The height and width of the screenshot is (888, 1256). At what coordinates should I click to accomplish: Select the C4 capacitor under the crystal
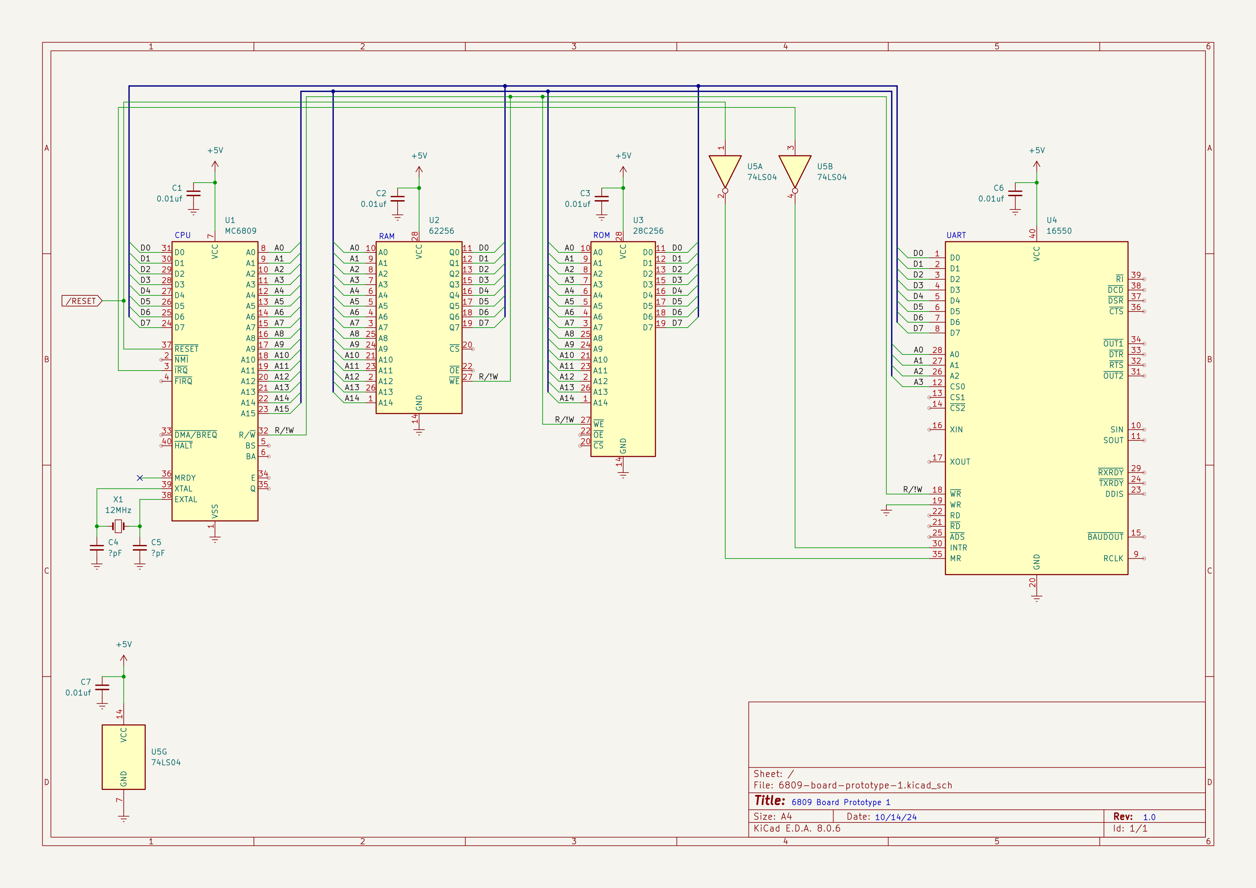point(97,547)
